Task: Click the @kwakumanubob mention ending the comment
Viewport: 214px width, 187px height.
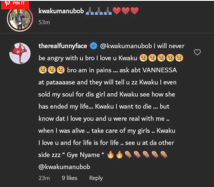Action: coord(64,167)
